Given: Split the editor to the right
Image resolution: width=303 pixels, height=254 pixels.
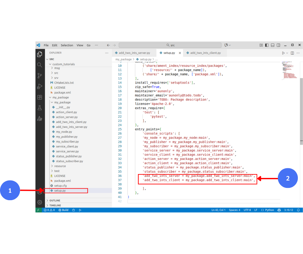Looking at the screenshot, I should tap(292, 53).
